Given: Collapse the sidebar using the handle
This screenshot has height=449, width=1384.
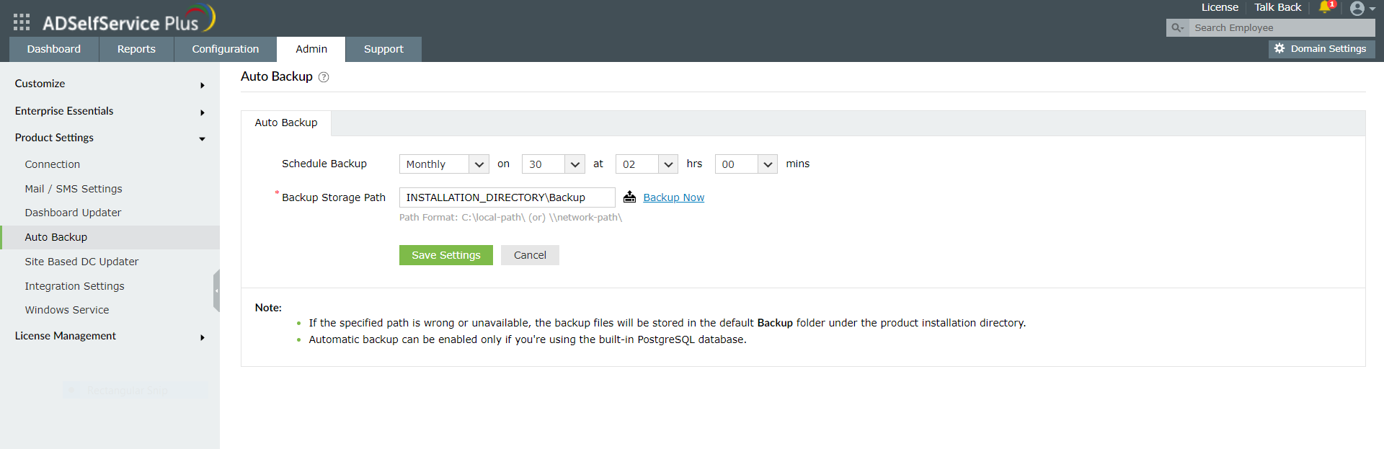Looking at the screenshot, I should [x=216, y=290].
